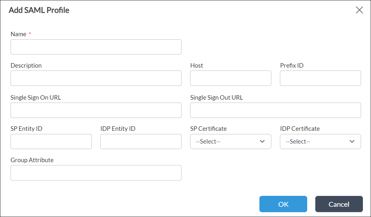Click the Description input box
The image size is (371, 217).
coord(96,78)
